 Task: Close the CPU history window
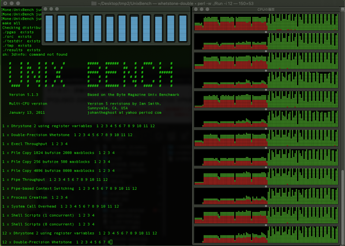pos(196,9)
